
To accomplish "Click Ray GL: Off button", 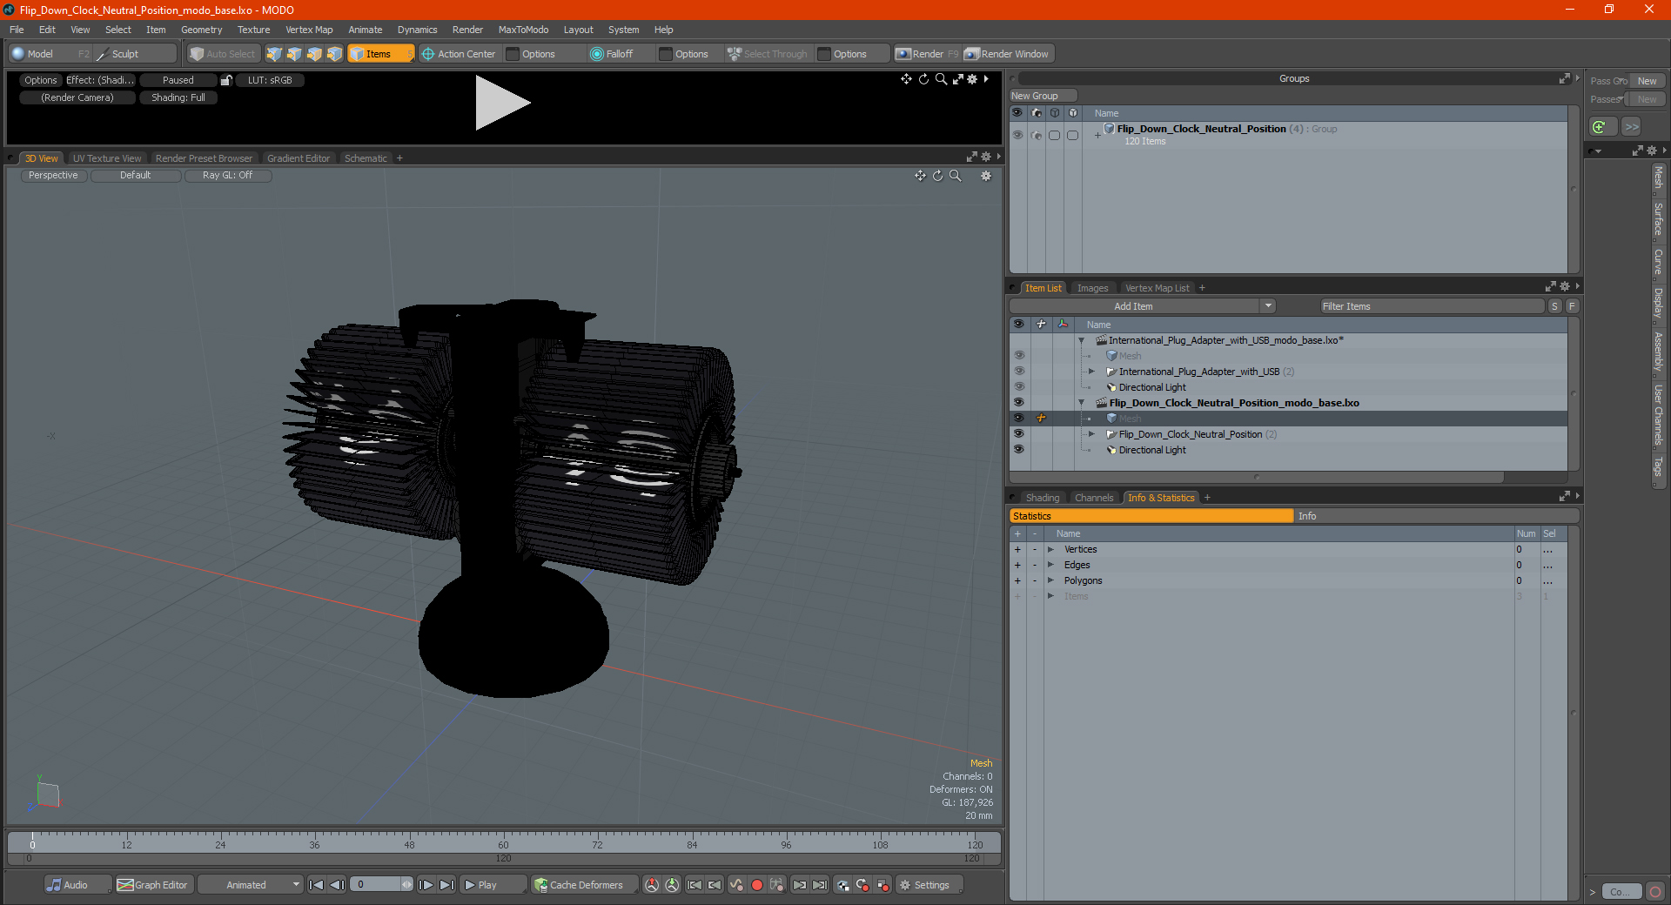I will click(x=227, y=176).
